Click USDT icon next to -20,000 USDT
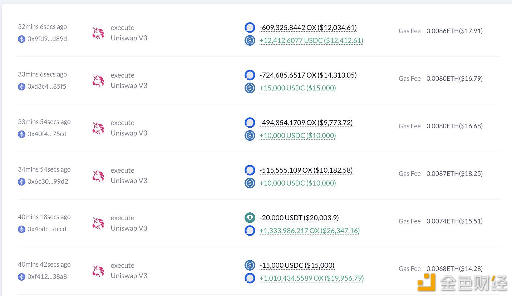512x296 pixels. coord(250,218)
